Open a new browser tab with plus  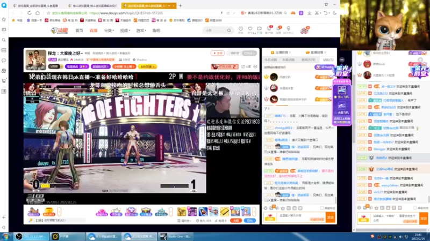click(x=180, y=5)
